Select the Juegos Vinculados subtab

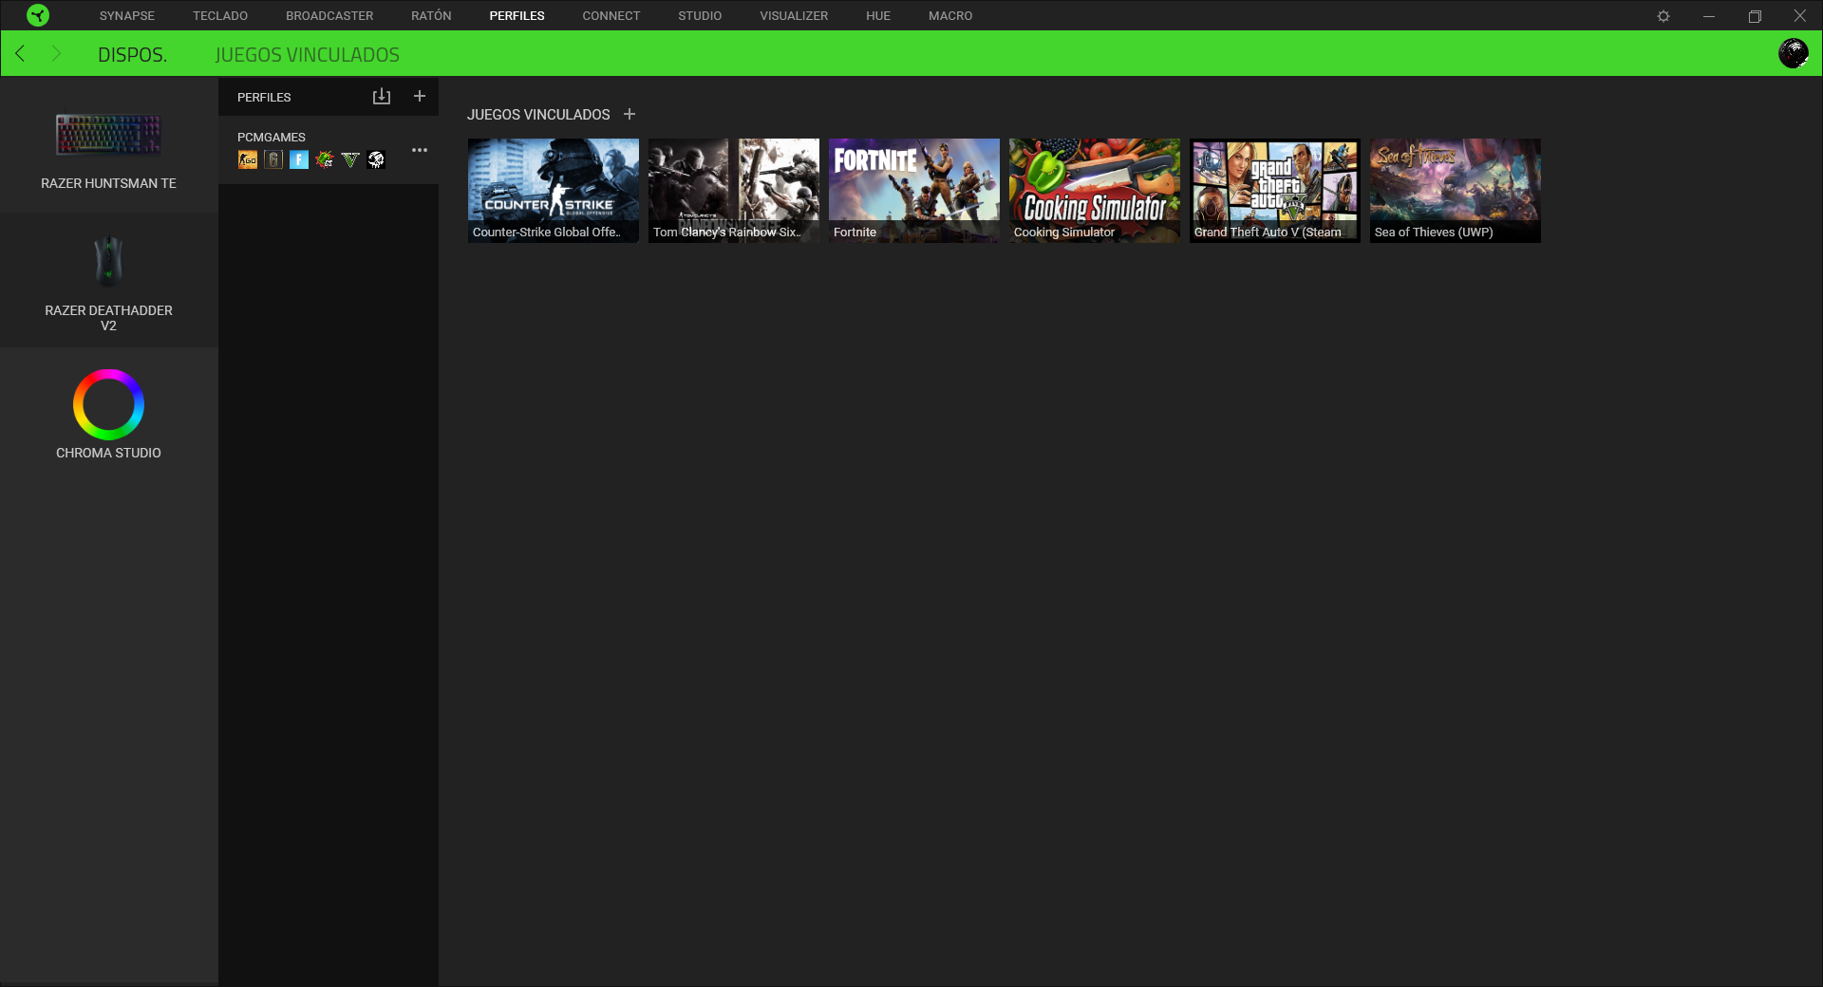308,55
